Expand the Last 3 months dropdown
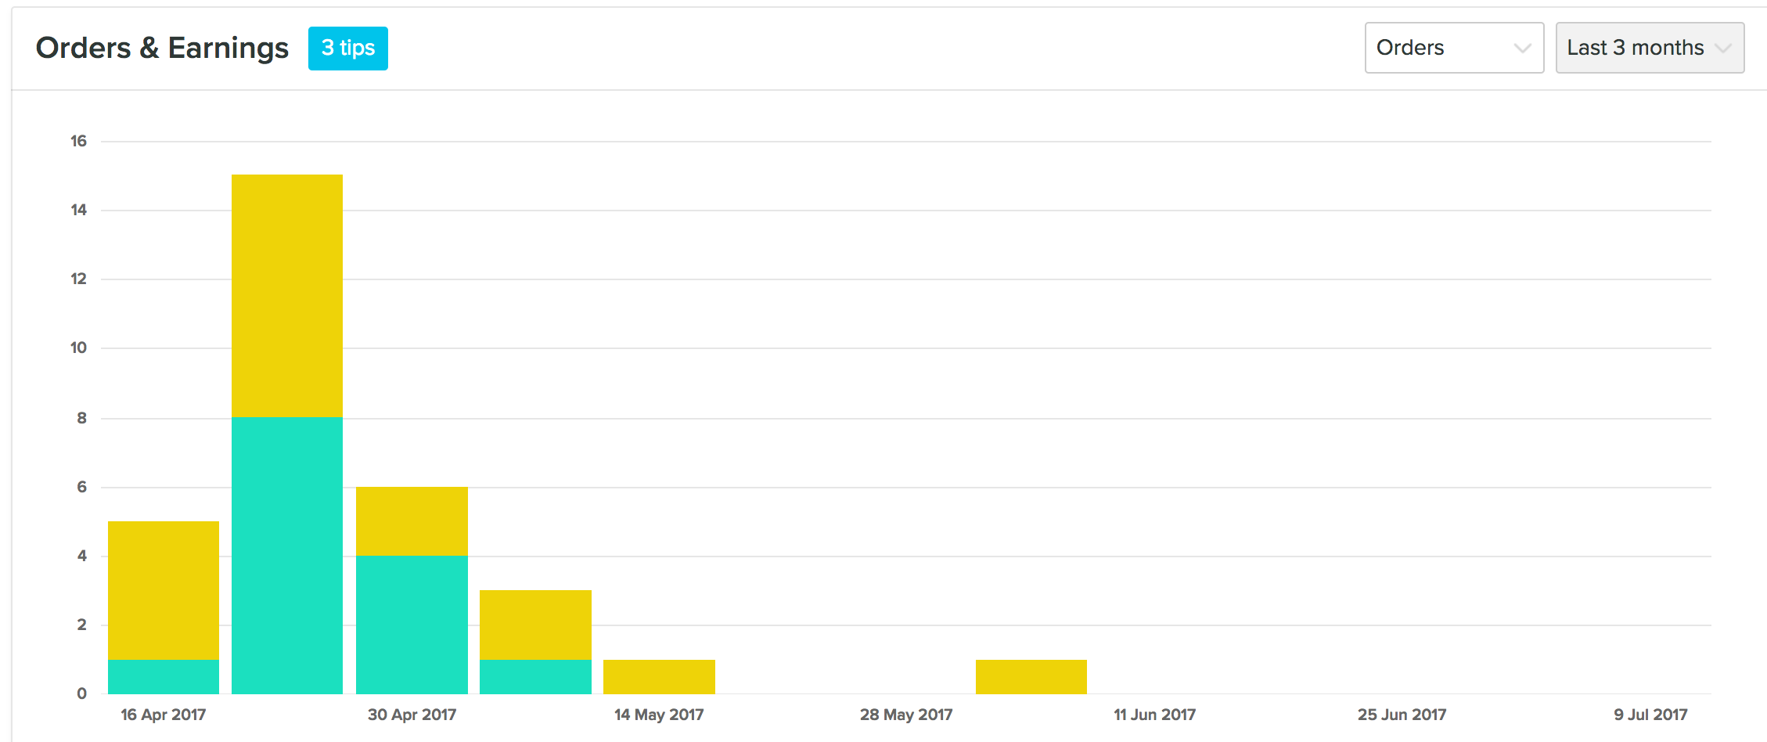The height and width of the screenshot is (742, 1767). 1649,48
